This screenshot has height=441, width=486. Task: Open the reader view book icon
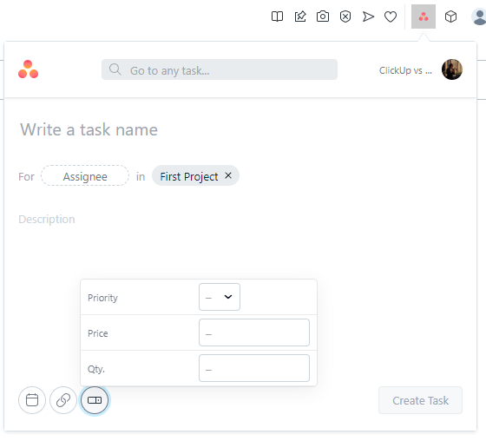tap(277, 16)
